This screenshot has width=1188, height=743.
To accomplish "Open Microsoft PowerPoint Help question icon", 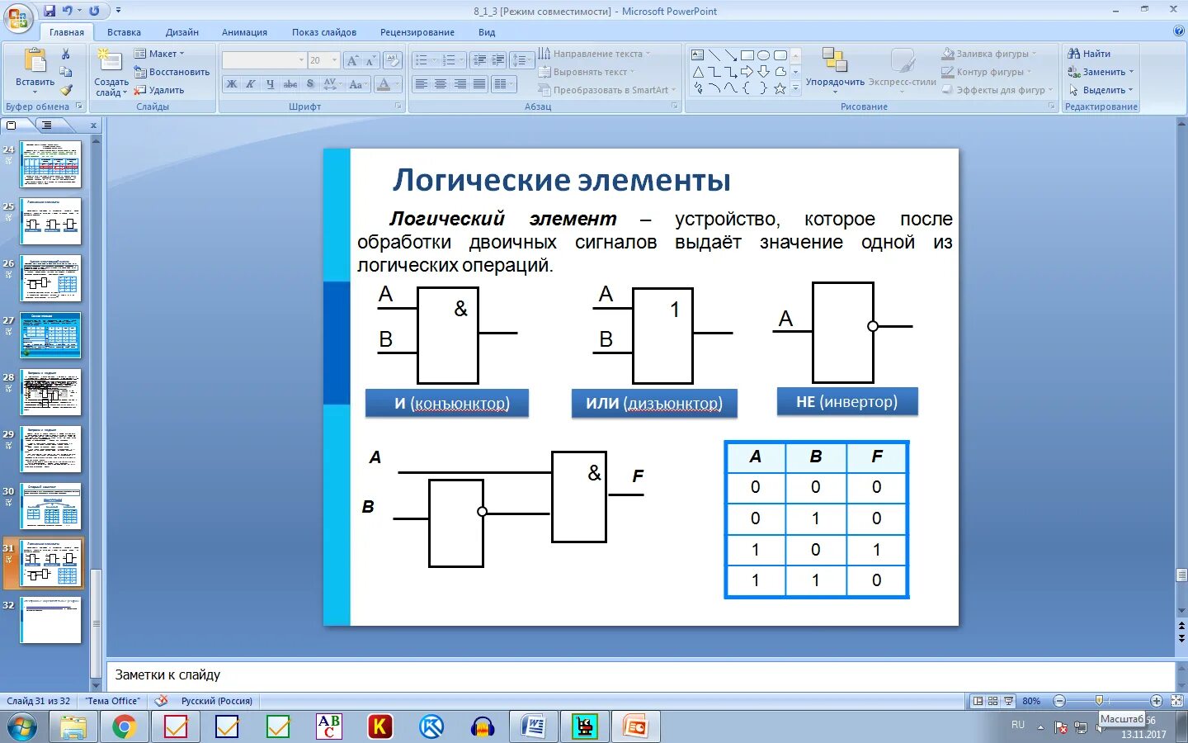I will [1178, 31].
